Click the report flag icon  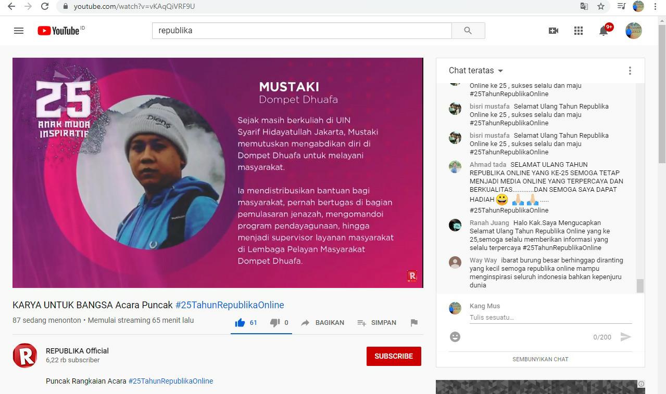coord(414,323)
